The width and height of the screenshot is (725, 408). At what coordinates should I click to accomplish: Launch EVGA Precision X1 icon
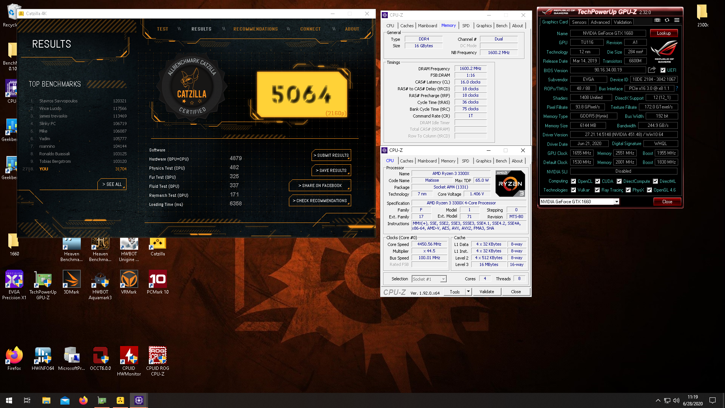(x=14, y=285)
